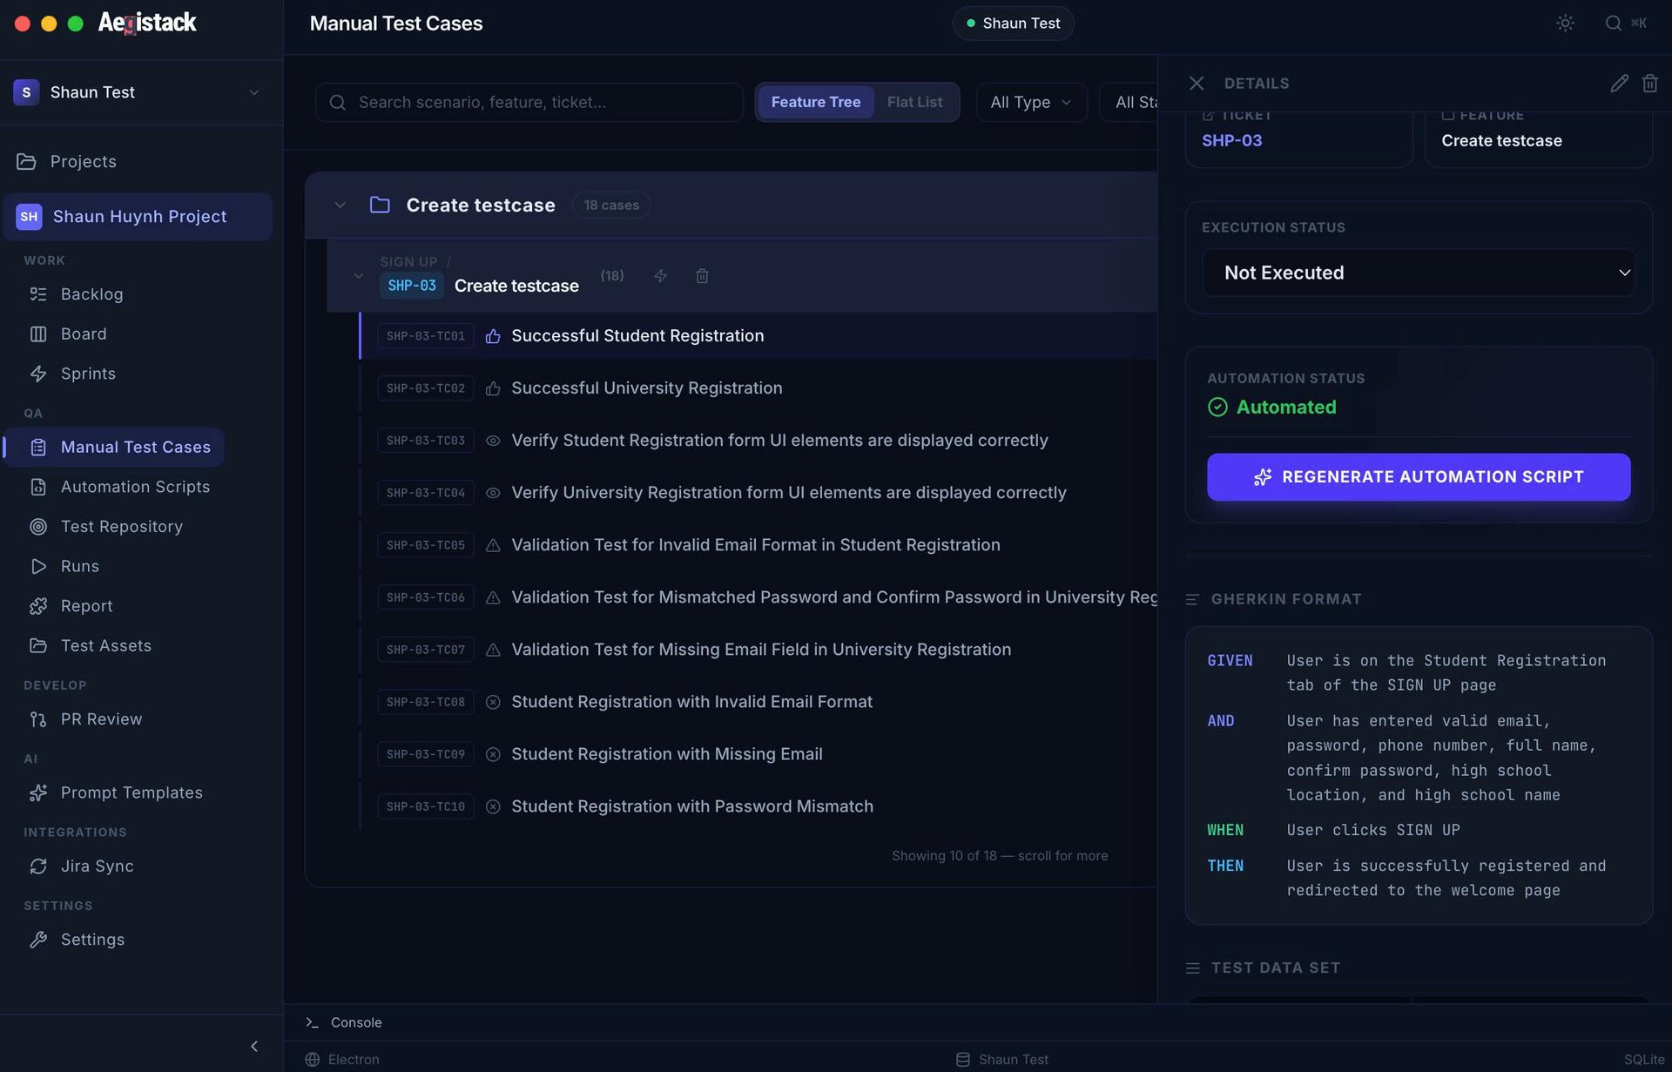Viewport: 1672px width, 1072px height.
Task: Click x-circle icon on SHP-03-TC08
Action: pos(493,702)
